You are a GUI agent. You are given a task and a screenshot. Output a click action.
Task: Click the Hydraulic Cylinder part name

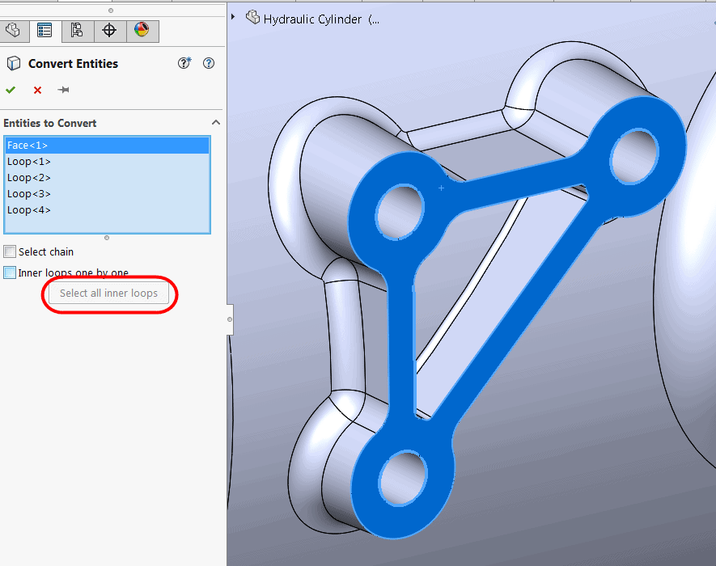click(x=312, y=19)
